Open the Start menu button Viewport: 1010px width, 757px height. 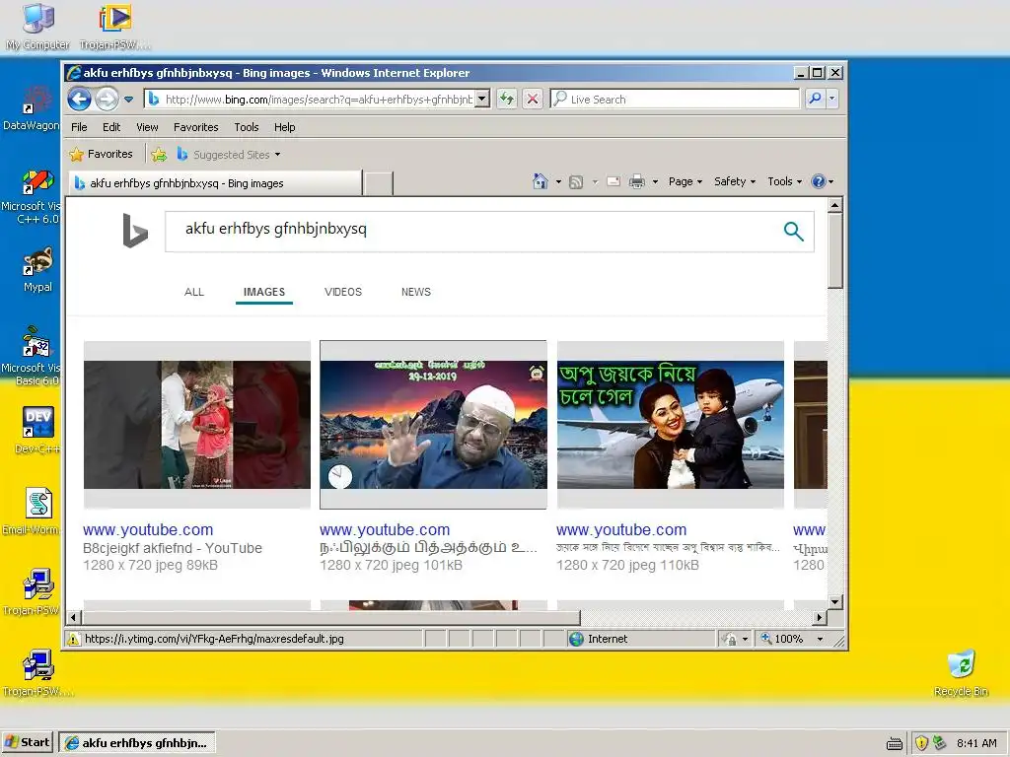pyautogui.click(x=28, y=742)
